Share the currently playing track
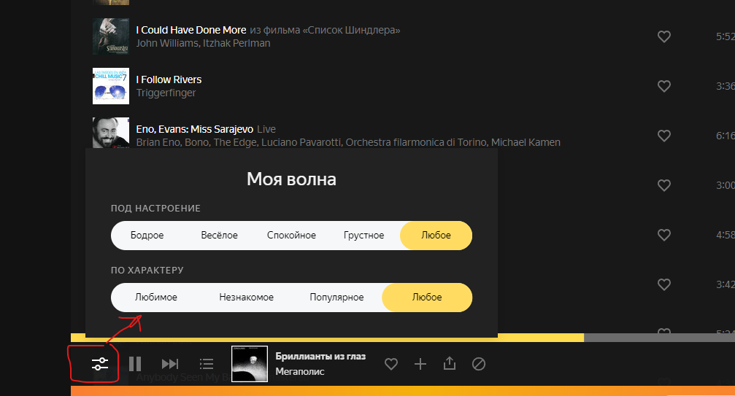This screenshot has width=735, height=396. [x=450, y=363]
